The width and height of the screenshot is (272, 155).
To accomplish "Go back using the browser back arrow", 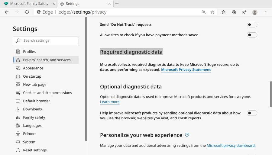I will 7,12.
